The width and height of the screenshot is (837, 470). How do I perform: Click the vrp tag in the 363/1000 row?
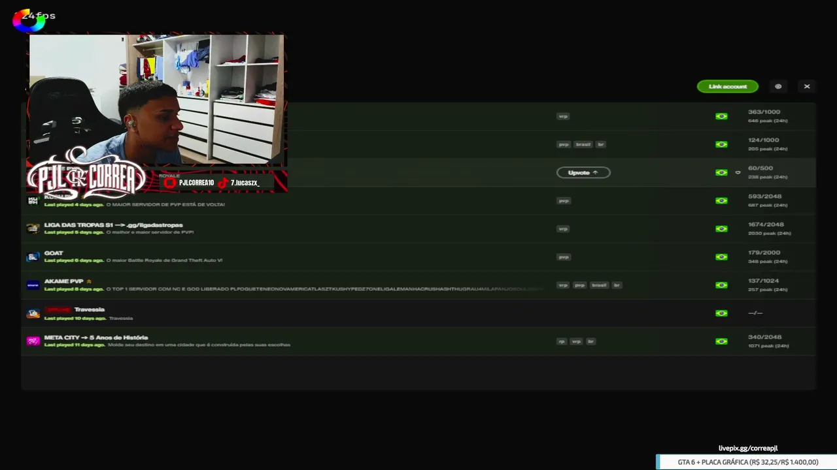563,116
